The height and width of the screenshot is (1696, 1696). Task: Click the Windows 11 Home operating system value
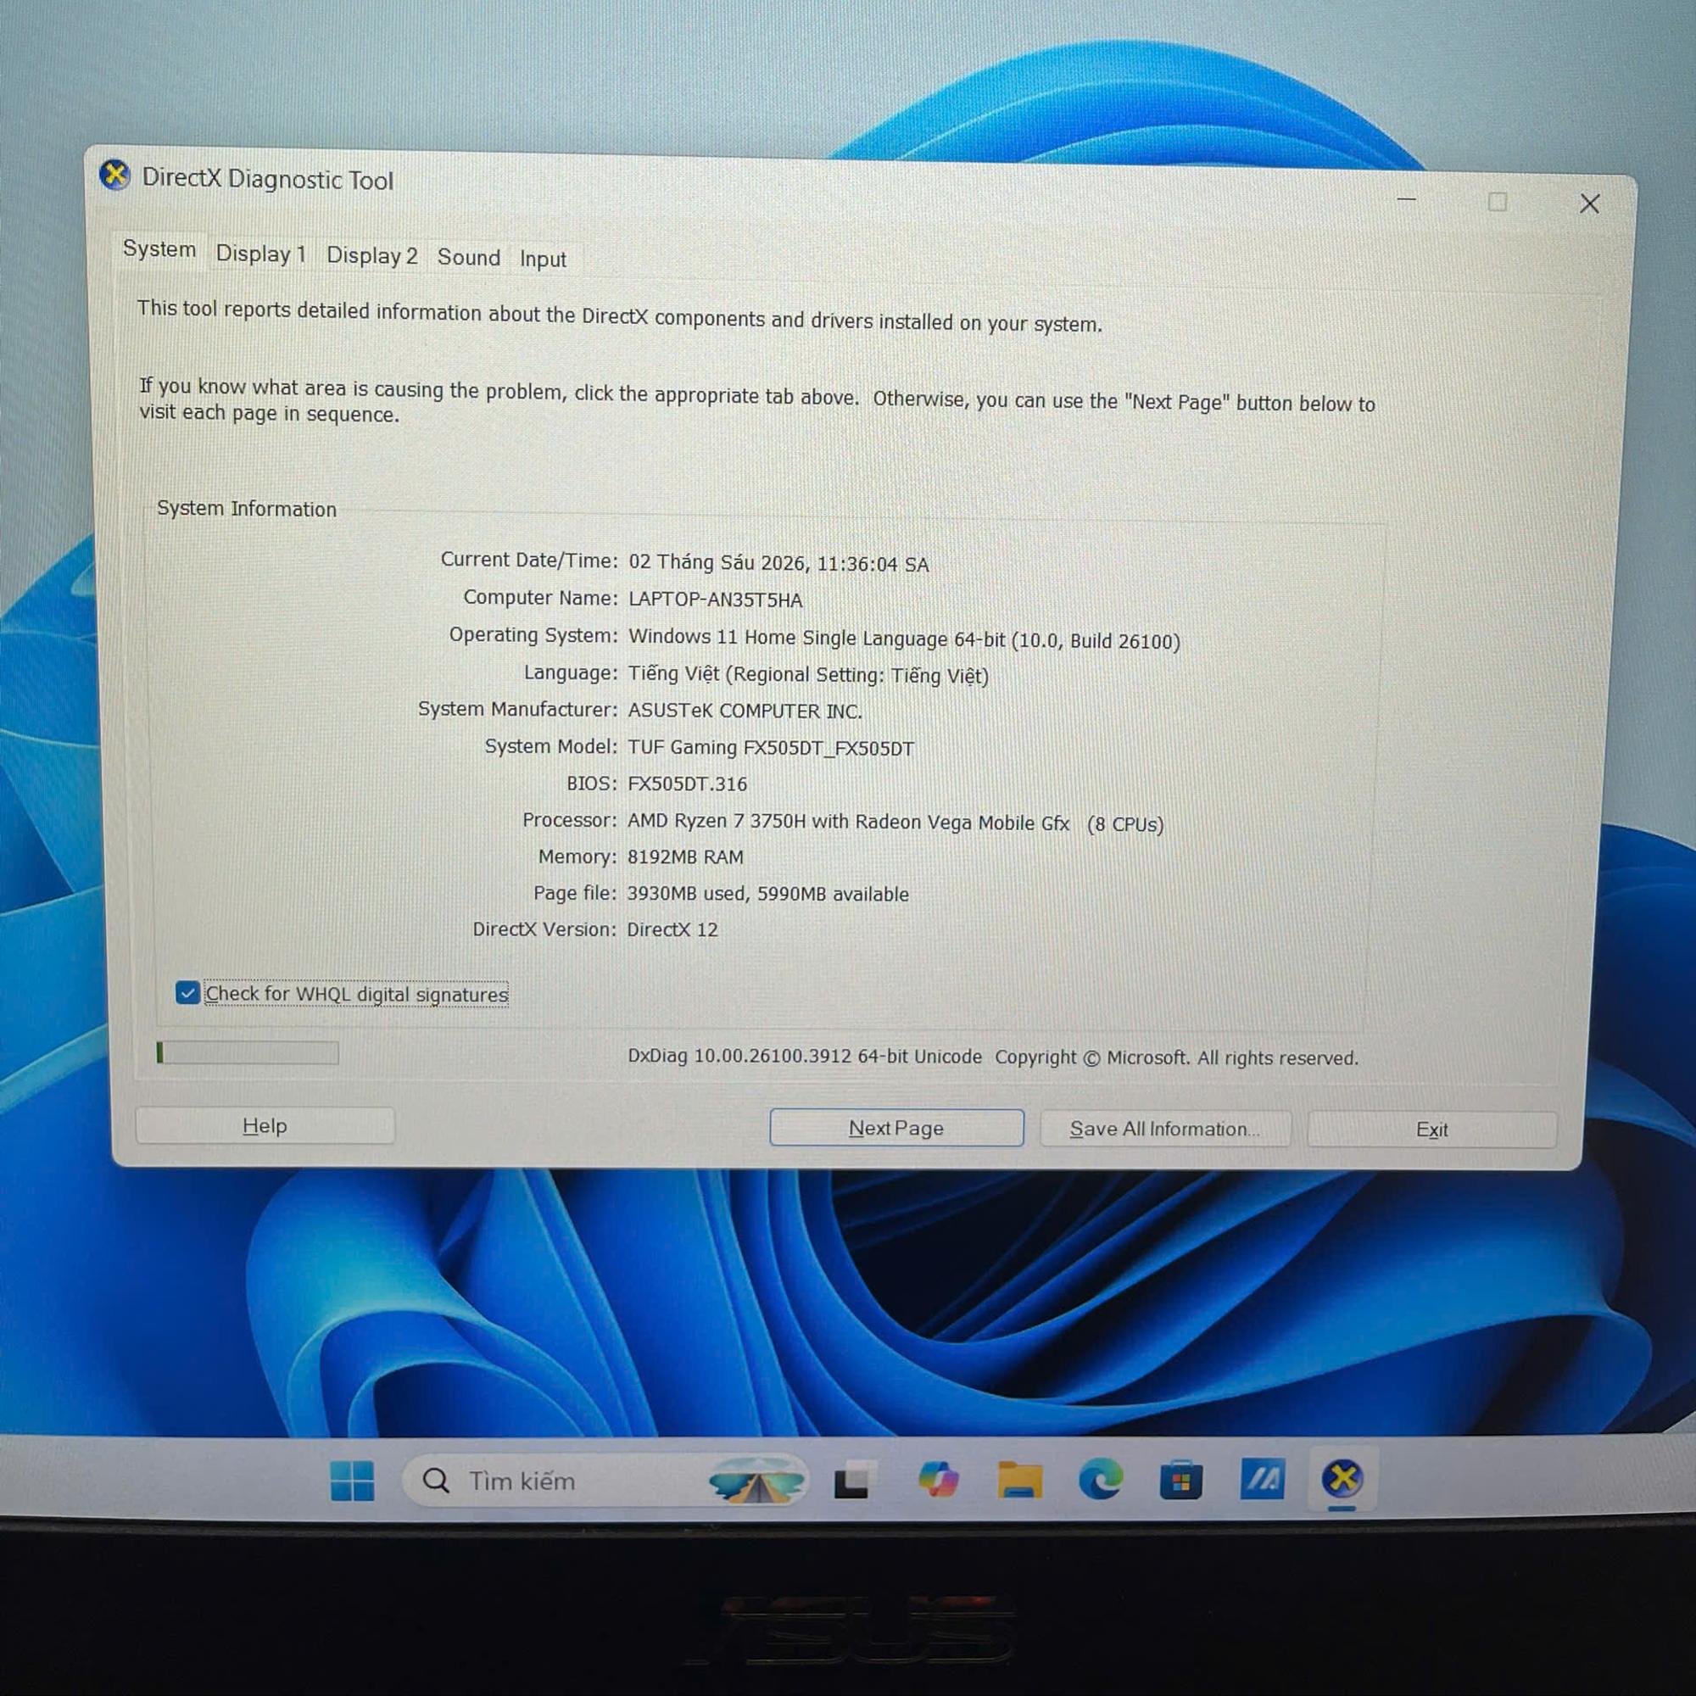pyautogui.click(x=903, y=639)
